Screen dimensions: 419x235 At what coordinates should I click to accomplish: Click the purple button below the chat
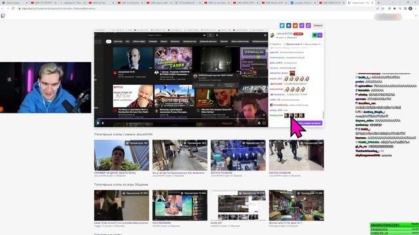[x=308, y=123]
